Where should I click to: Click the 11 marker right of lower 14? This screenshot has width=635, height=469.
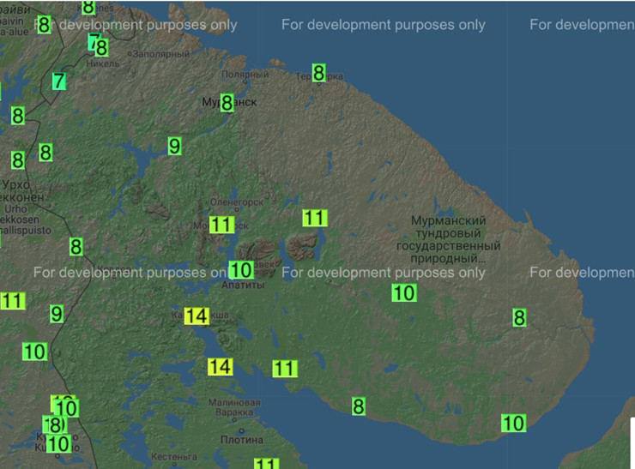[x=285, y=369]
